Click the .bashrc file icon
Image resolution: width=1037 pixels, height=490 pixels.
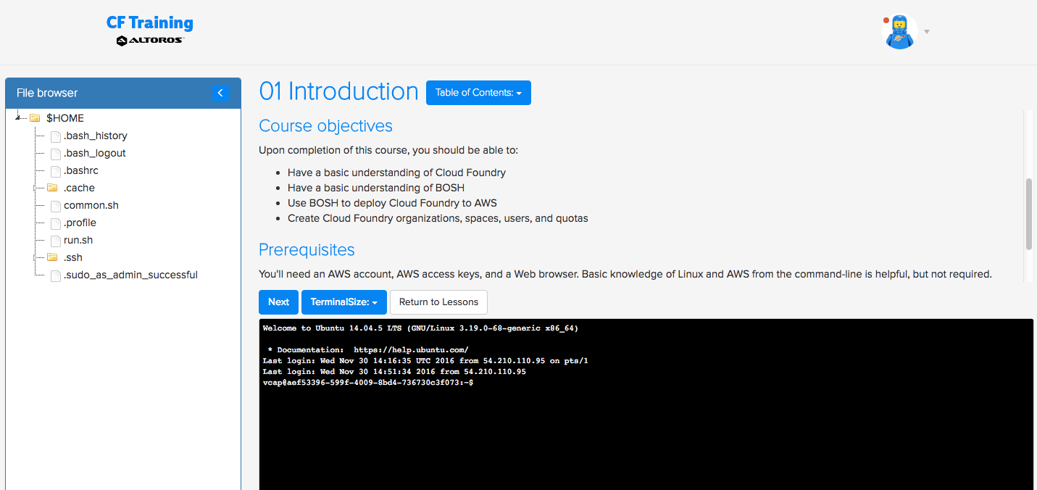coord(56,170)
